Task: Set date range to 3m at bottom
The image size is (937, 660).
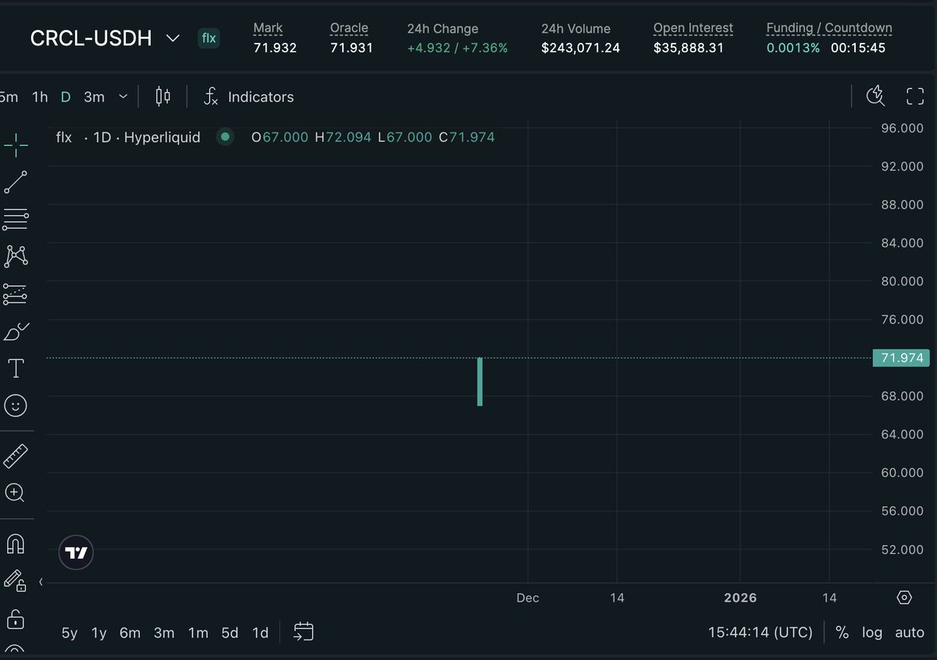Action: [x=164, y=633]
